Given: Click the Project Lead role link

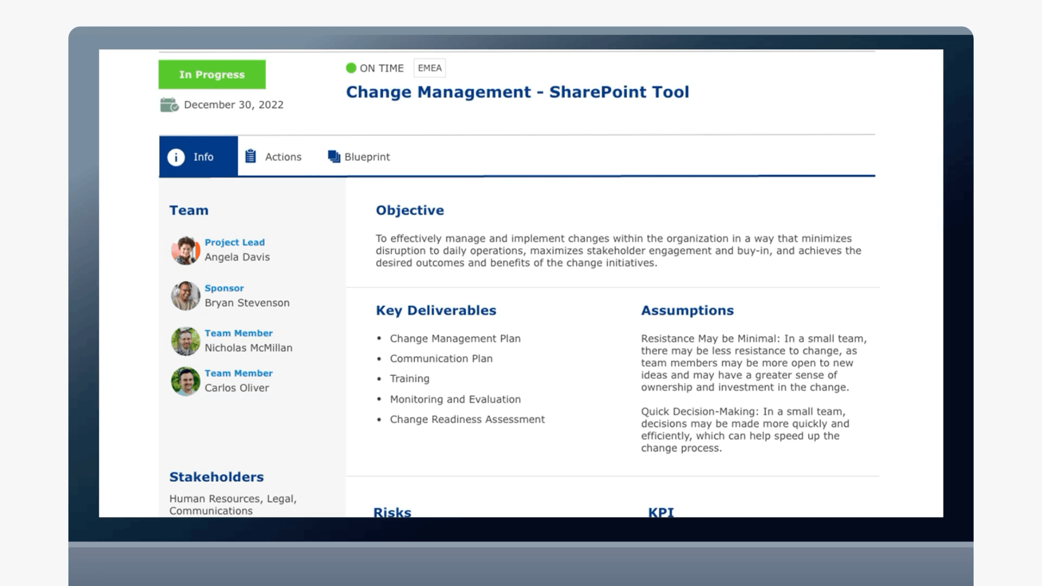Looking at the screenshot, I should coord(234,243).
